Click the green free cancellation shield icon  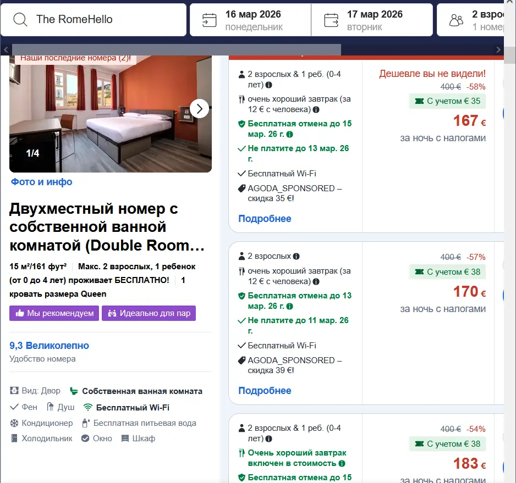pyautogui.click(x=242, y=124)
